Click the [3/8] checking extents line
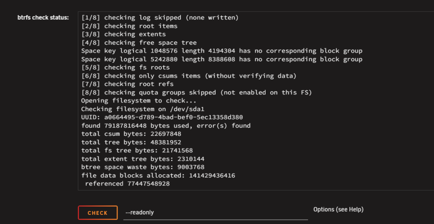This screenshot has width=434, height=224. click(123, 34)
